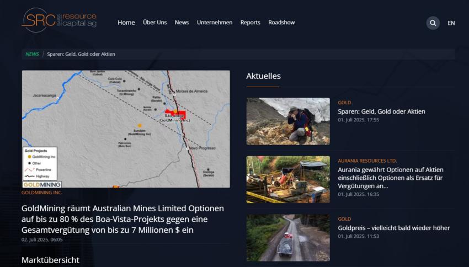This screenshot has width=469, height=267.
Task: Click ticker headline Sparen: Geld, Gold oder Aktien
Action: coord(81,54)
